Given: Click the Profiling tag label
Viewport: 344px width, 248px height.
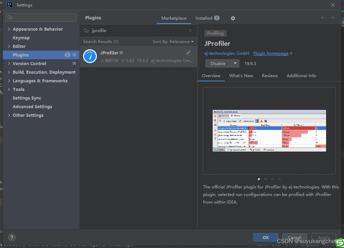Looking at the screenshot, I should [215, 33].
